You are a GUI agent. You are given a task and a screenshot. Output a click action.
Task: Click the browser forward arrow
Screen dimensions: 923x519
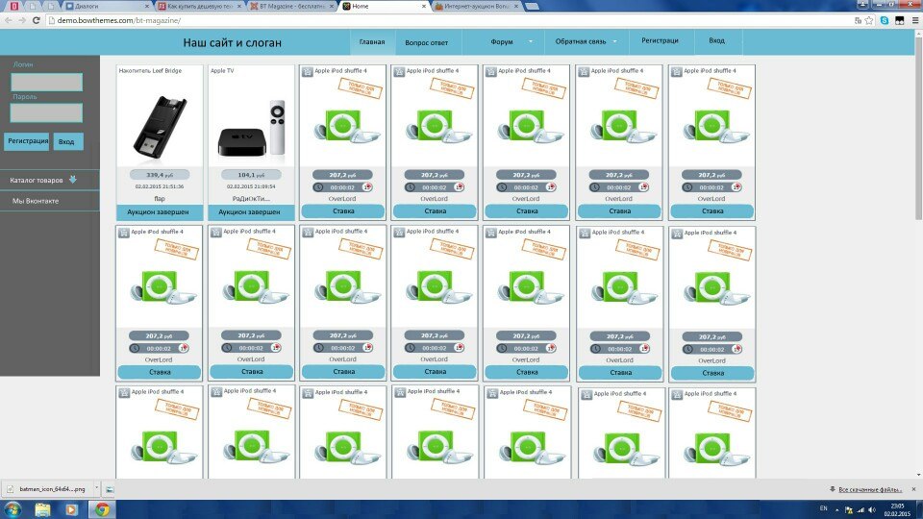pyautogui.click(x=22, y=20)
